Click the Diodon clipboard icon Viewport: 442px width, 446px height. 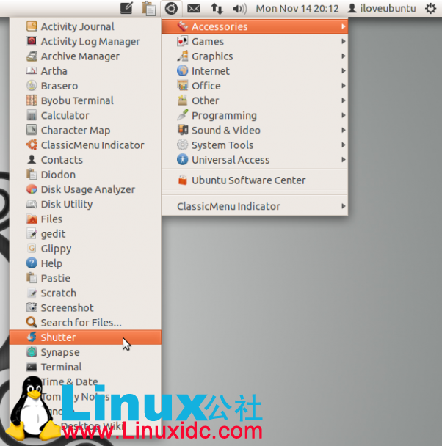32,175
